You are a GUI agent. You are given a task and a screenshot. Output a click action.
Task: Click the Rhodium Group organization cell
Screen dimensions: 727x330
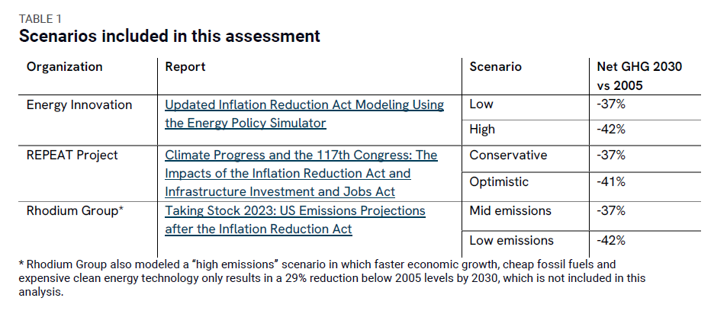(x=75, y=210)
